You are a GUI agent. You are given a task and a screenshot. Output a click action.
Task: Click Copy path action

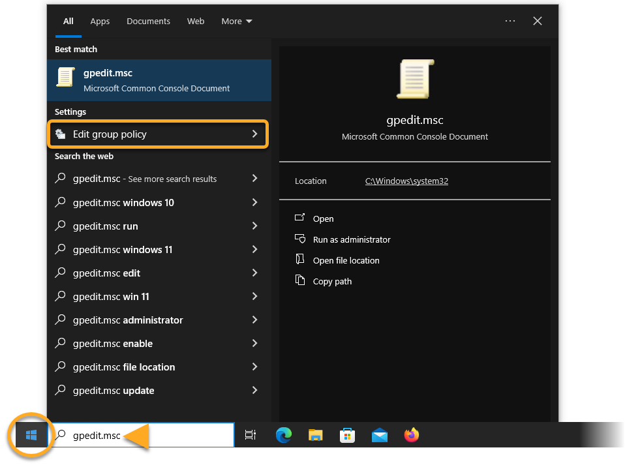point(332,281)
